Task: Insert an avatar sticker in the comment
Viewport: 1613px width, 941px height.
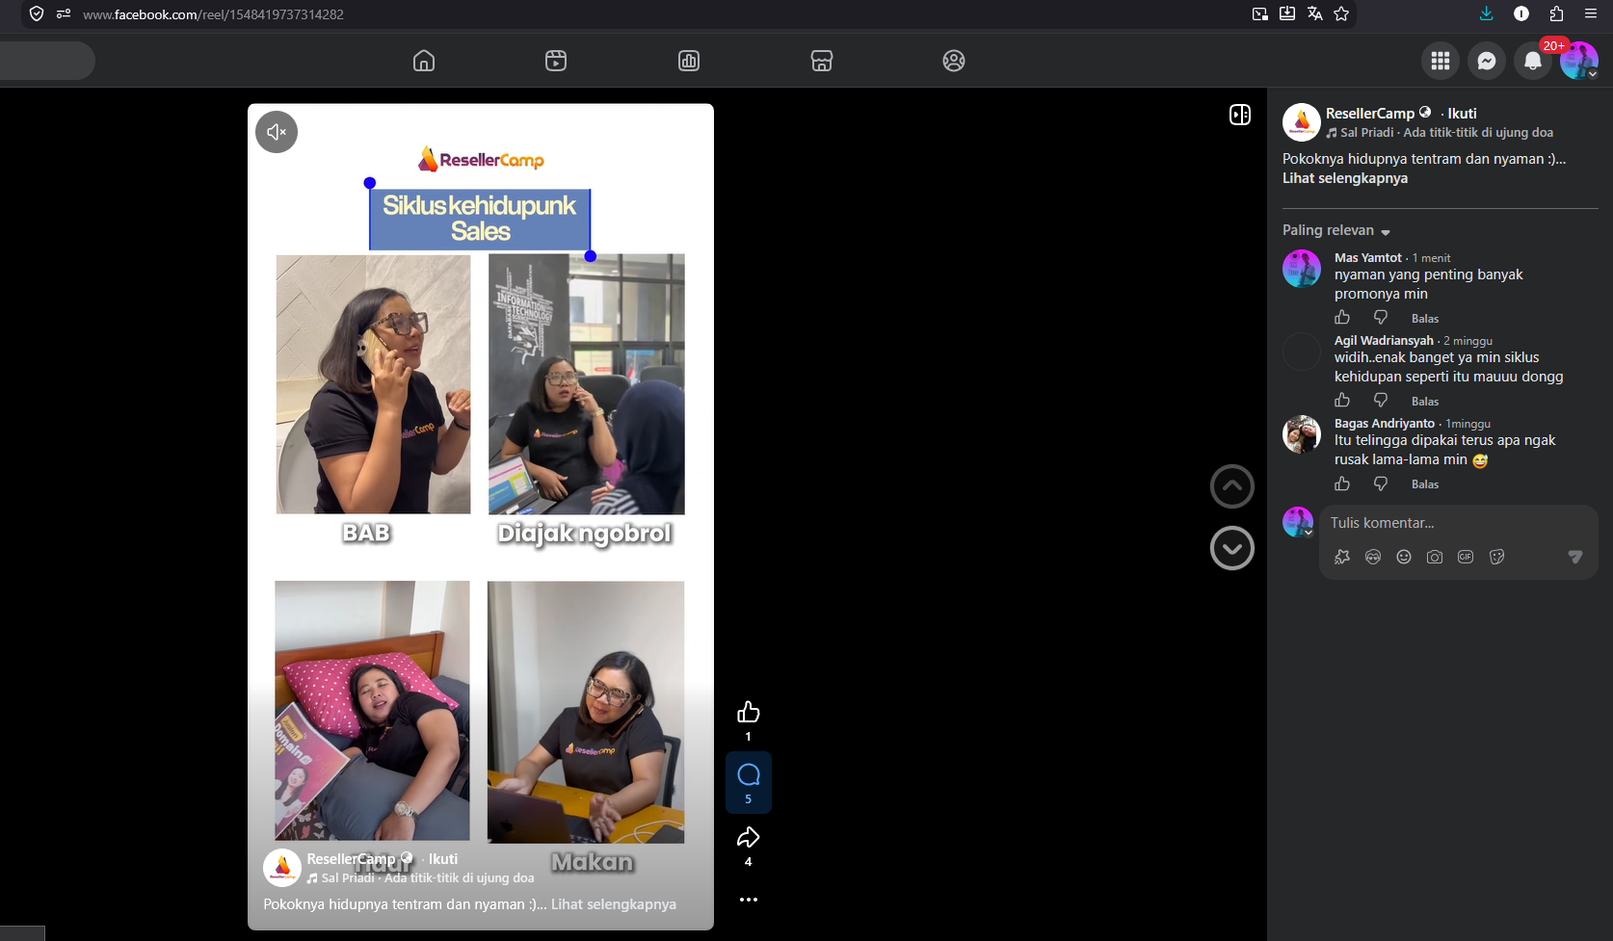Action: 1373,557
